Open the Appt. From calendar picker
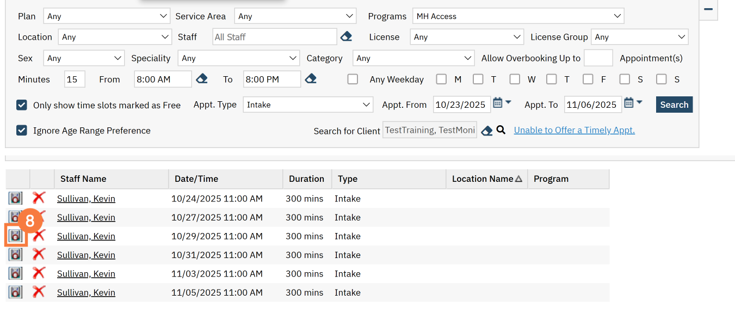The width and height of the screenshot is (735, 325). coord(498,103)
